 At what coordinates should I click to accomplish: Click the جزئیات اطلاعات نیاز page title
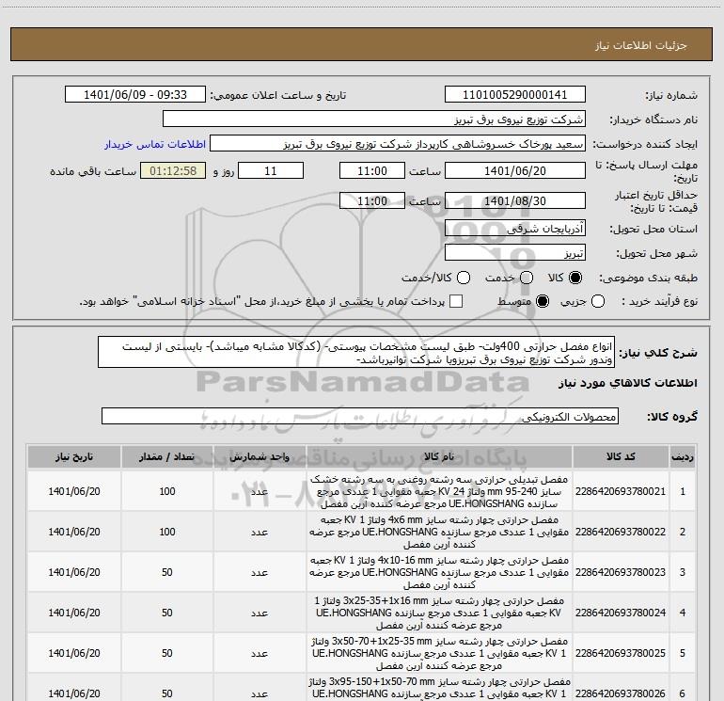coord(641,45)
